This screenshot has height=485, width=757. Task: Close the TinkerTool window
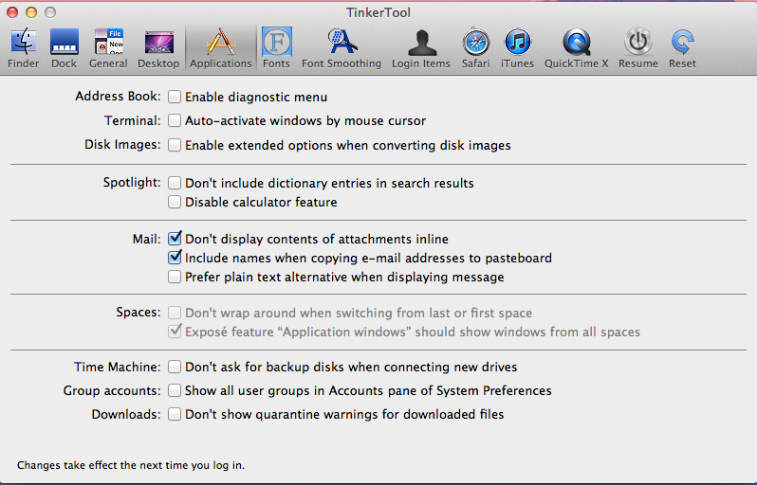12,12
